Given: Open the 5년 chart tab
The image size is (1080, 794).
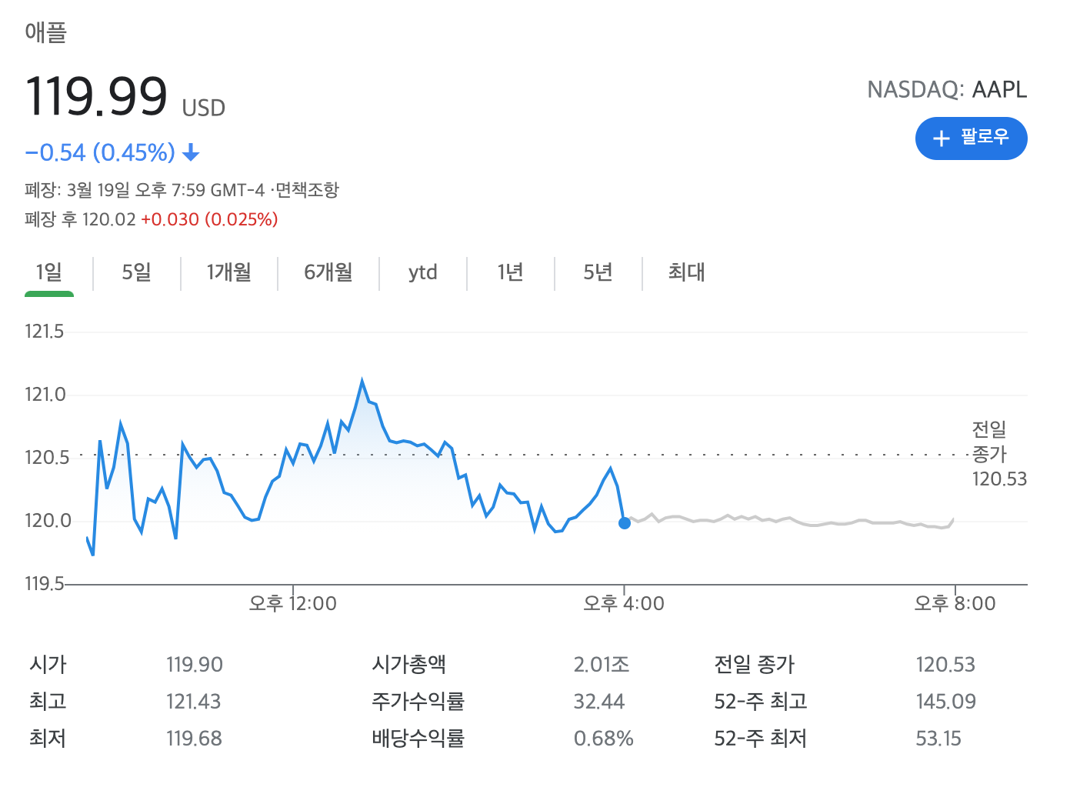Looking at the screenshot, I should (598, 272).
